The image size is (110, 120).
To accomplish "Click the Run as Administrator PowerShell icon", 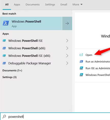I will coord(81,62).
